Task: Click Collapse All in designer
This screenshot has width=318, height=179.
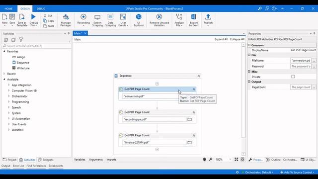Action: point(237,39)
